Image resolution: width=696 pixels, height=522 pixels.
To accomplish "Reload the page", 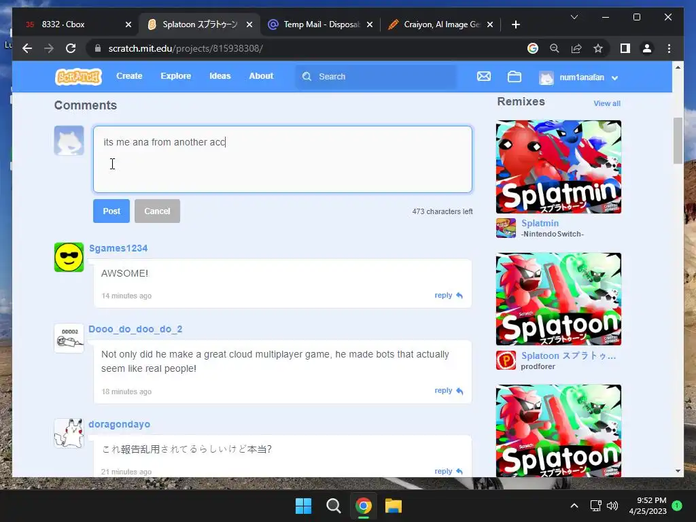I will [71, 48].
